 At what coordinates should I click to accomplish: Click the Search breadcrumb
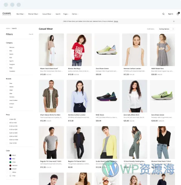pyautogui.click(x=14, y=28)
